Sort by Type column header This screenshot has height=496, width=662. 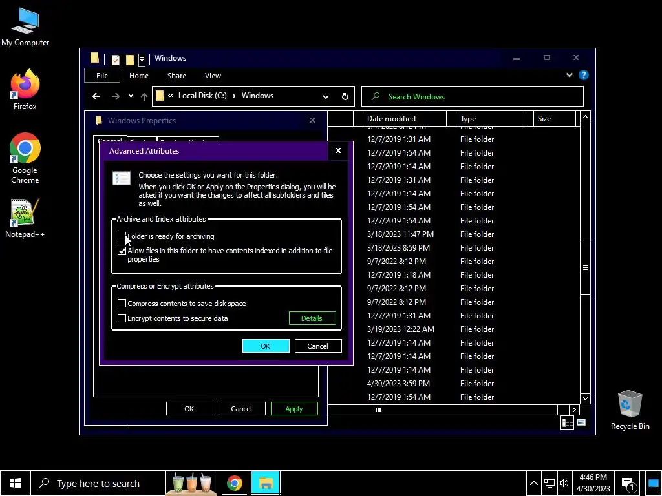coord(490,119)
